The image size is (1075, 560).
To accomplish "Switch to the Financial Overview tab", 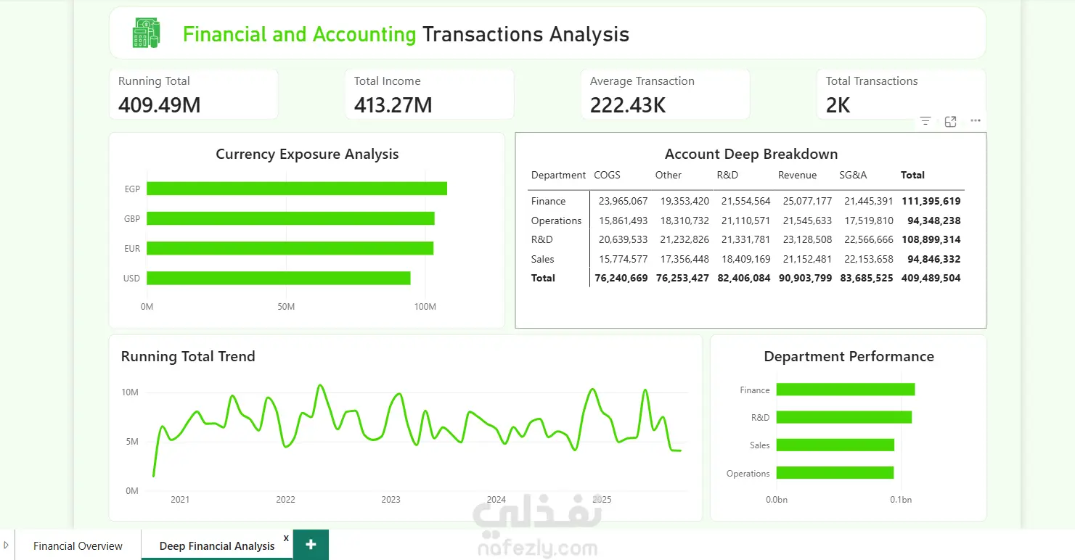I will click(78, 545).
